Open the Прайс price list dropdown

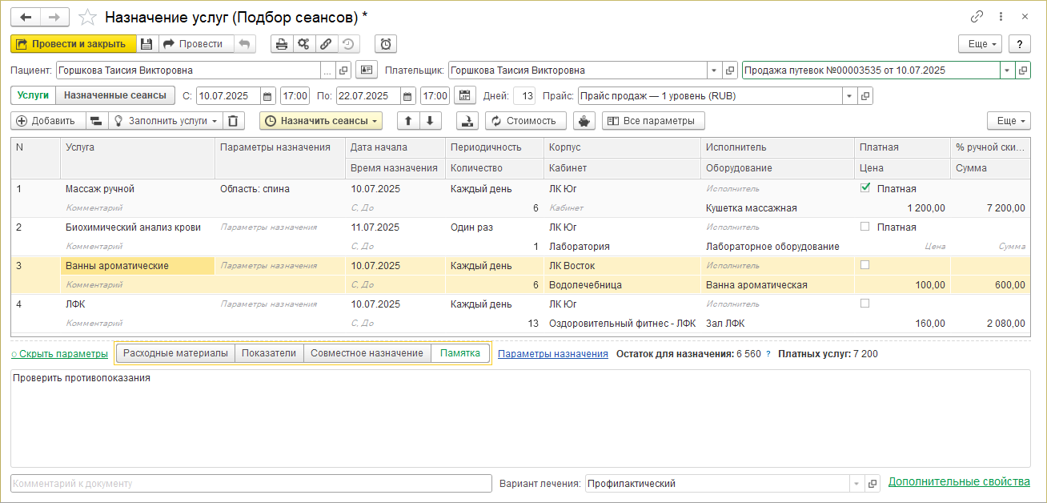[x=848, y=96]
